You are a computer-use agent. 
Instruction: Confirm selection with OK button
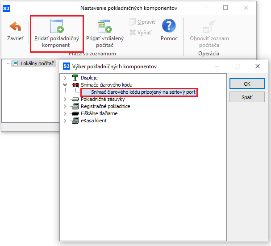coord(247,84)
